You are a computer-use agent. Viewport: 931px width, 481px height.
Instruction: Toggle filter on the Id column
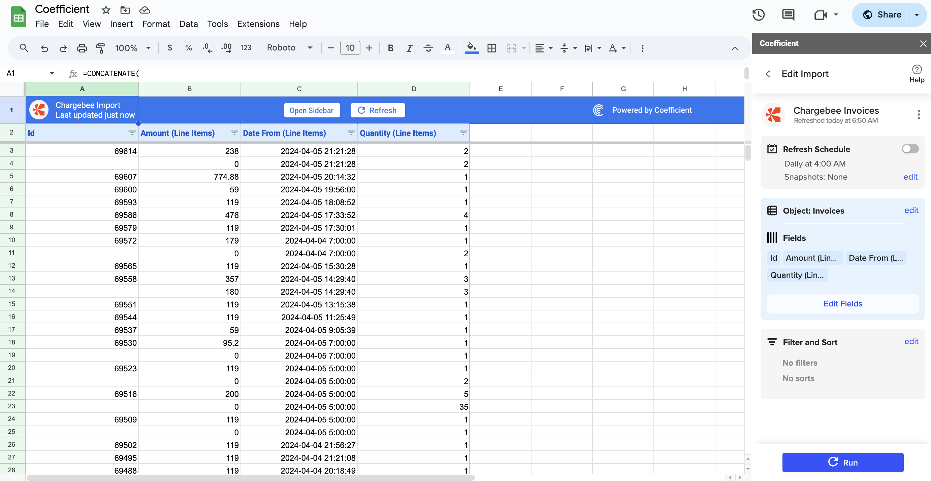tap(132, 133)
